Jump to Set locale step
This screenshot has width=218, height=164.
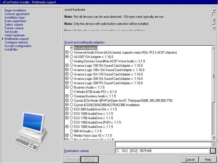pos(11,32)
